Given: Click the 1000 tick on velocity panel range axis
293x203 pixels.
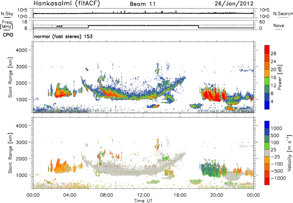Looking at the screenshot, I should click(22, 175).
